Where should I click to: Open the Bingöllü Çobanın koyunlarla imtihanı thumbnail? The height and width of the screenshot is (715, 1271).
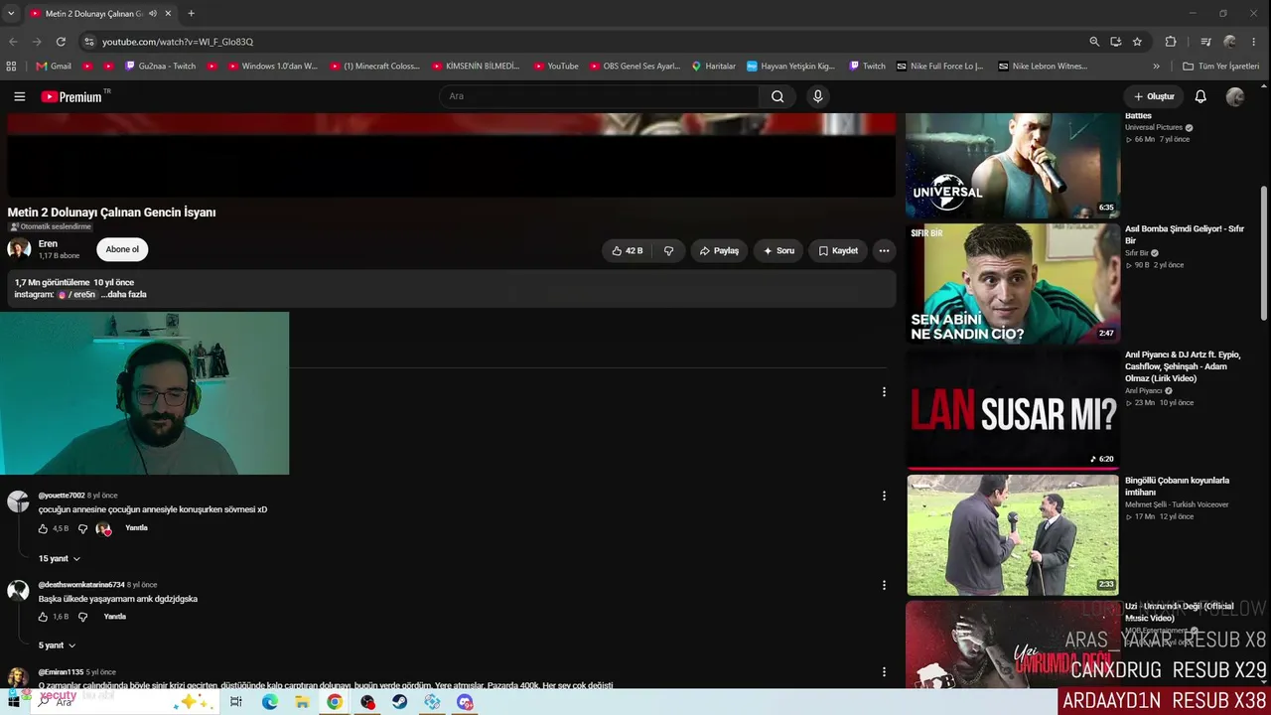click(x=1012, y=535)
